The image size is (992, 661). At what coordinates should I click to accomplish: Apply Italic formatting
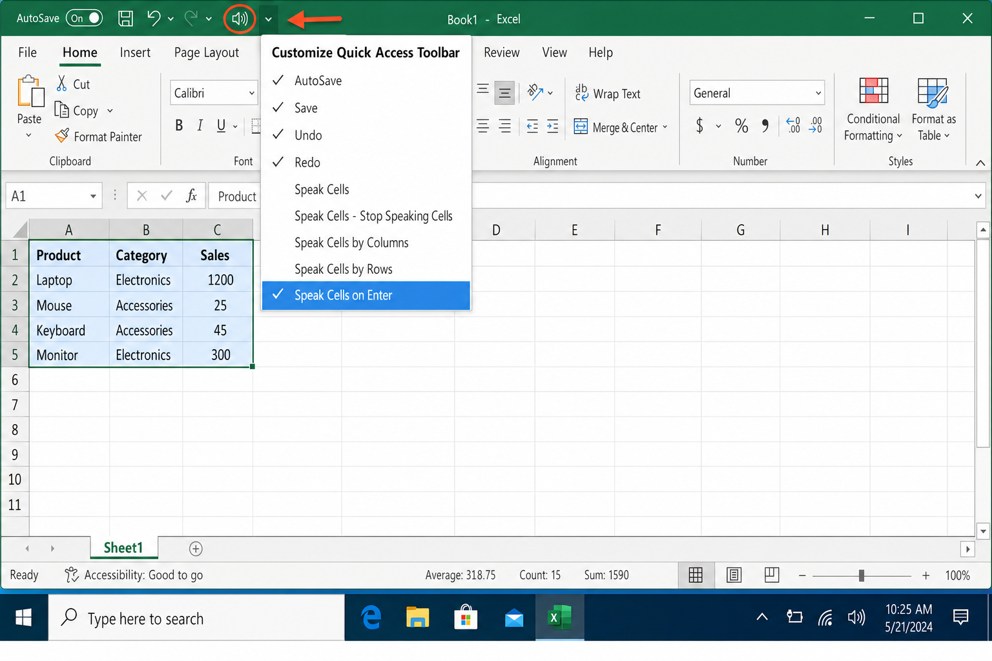click(x=200, y=126)
